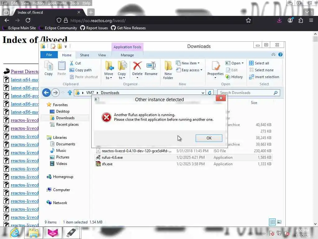
Task: Click Copy path in the ribbon
Action: (80, 70)
